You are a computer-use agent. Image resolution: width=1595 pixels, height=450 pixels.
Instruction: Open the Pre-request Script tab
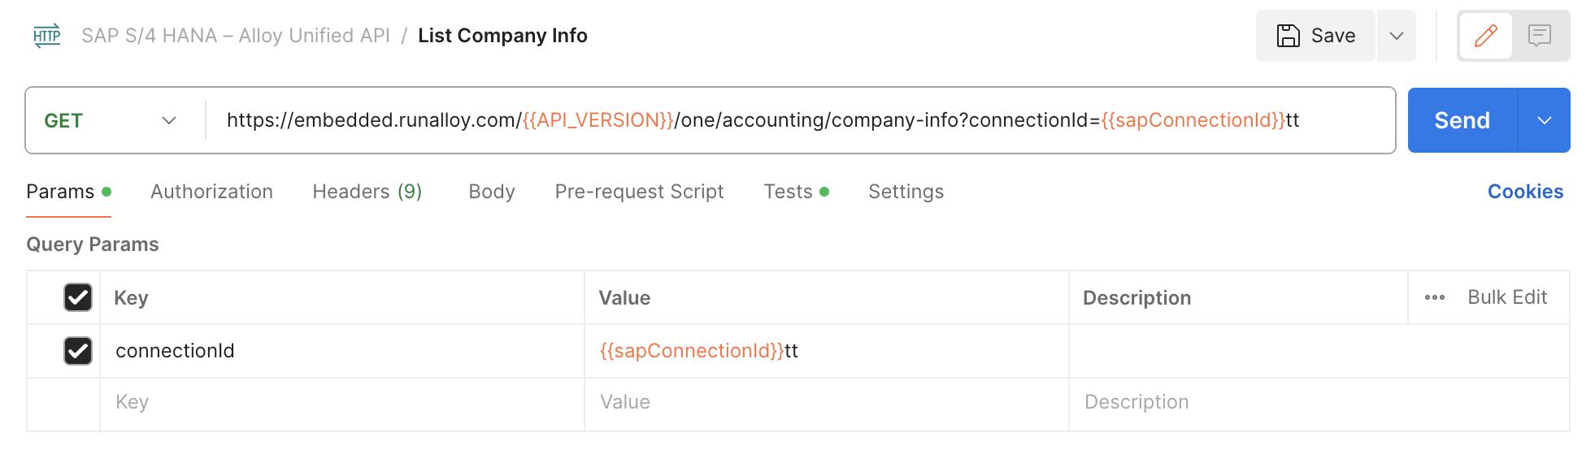tap(639, 192)
